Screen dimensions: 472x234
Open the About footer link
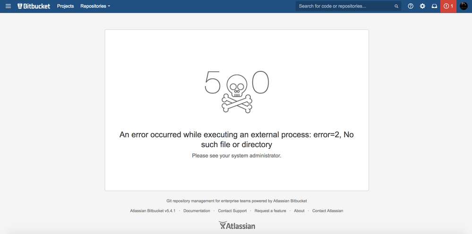[299, 211]
